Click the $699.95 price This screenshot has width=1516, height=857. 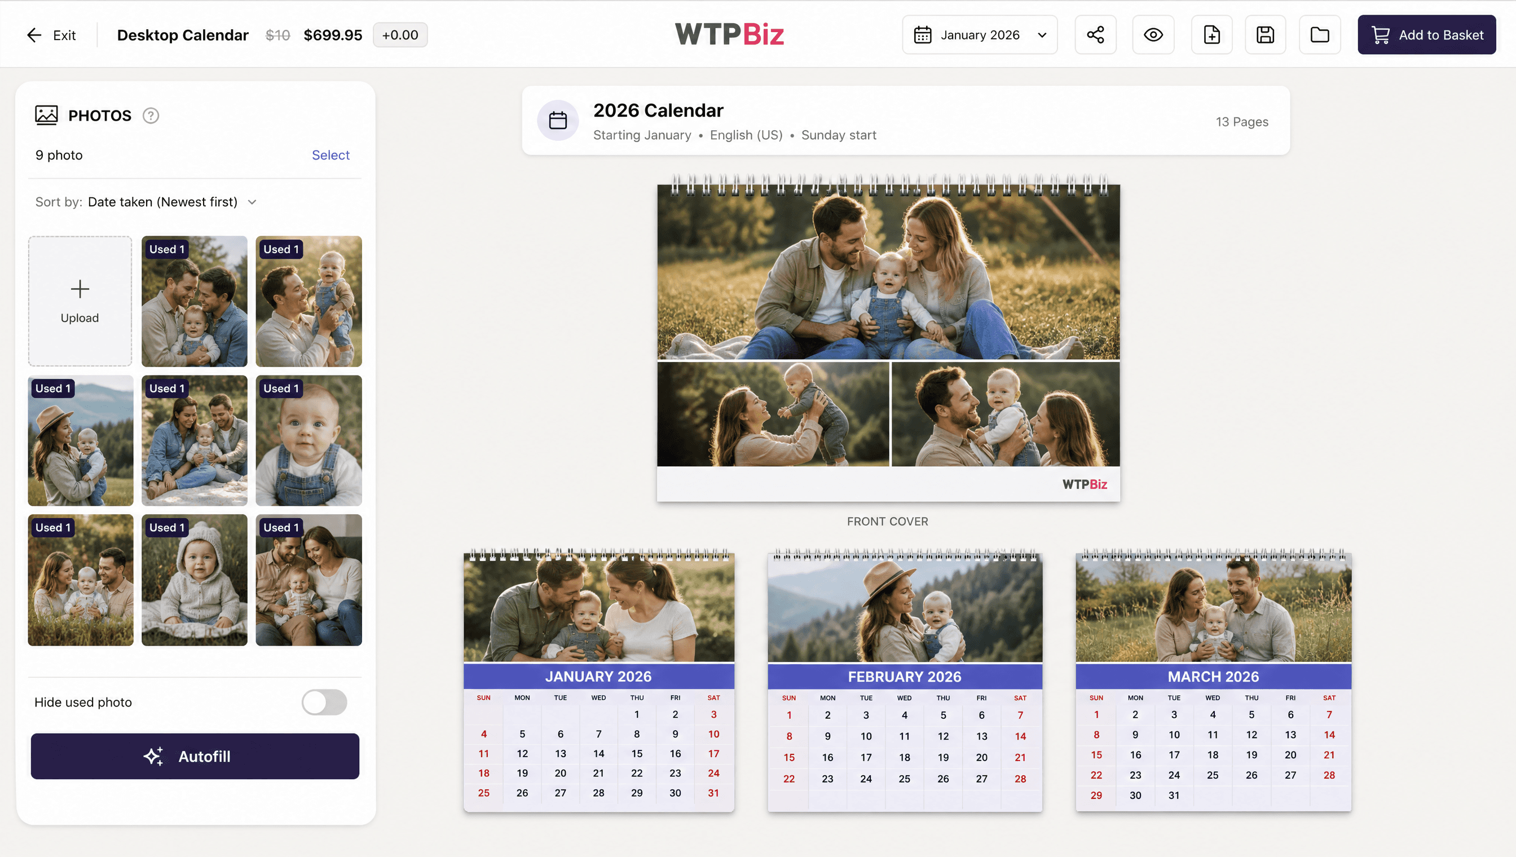tap(333, 35)
